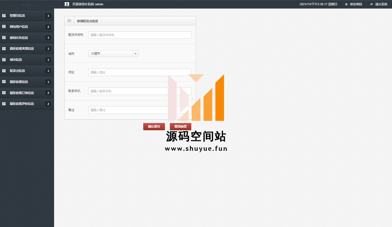Click the grid icon beside 摄影套餐评价信息

(x=4, y=104)
